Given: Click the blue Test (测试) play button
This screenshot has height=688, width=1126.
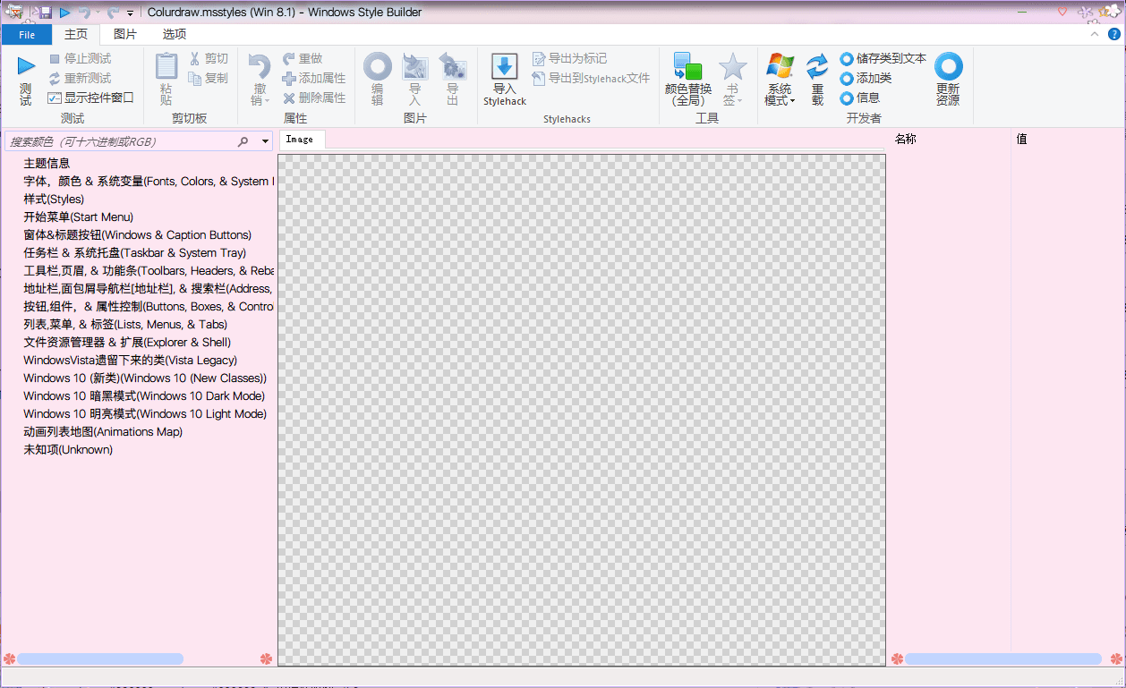Looking at the screenshot, I should pos(26,79).
